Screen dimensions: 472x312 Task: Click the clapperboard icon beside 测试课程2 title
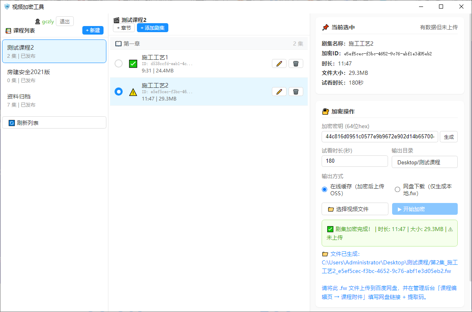[x=117, y=20]
